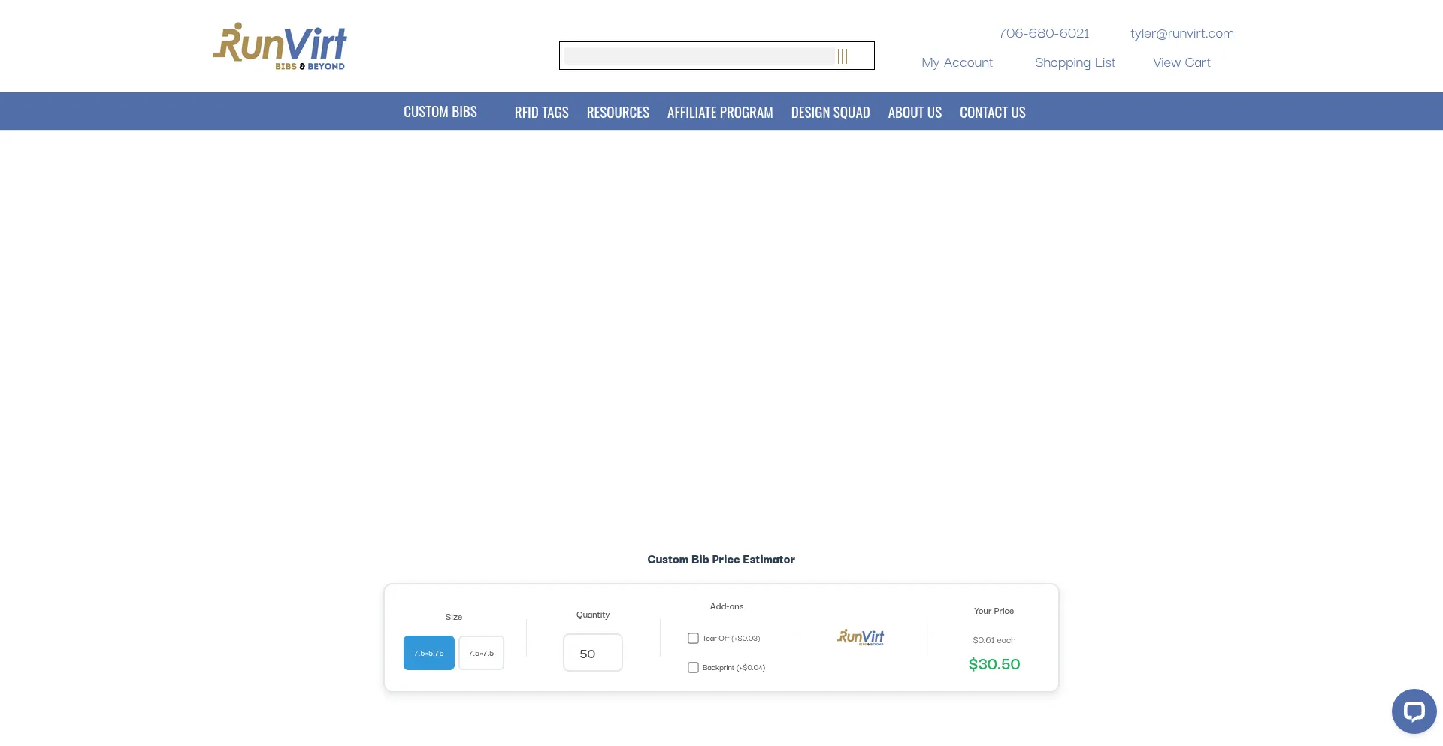Viewport: 1443px width, 746px height.
Task: Click the small RunVirt logo in estimator
Action: [861, 637]
